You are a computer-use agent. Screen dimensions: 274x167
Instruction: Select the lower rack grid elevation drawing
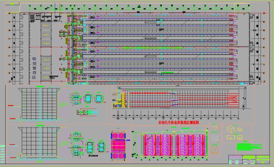pyautogui.click(x=39, y=143)
